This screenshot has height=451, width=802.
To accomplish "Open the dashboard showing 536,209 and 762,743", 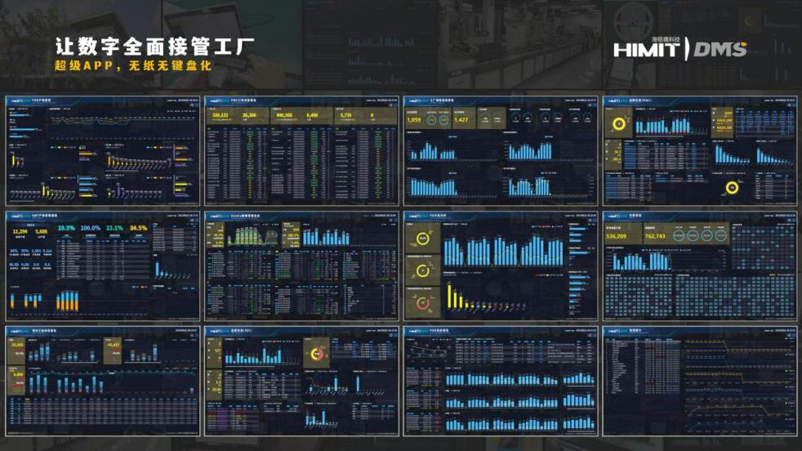I will tap(699, 266).
